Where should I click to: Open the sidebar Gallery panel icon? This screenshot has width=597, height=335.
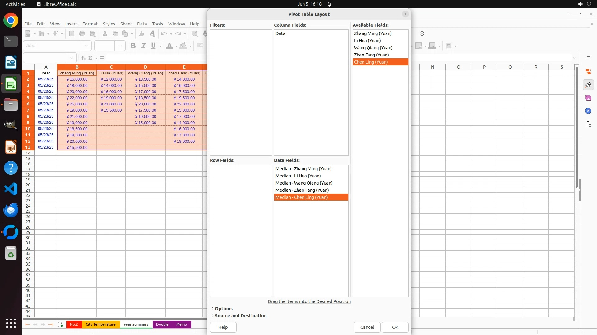pos(588,98)
